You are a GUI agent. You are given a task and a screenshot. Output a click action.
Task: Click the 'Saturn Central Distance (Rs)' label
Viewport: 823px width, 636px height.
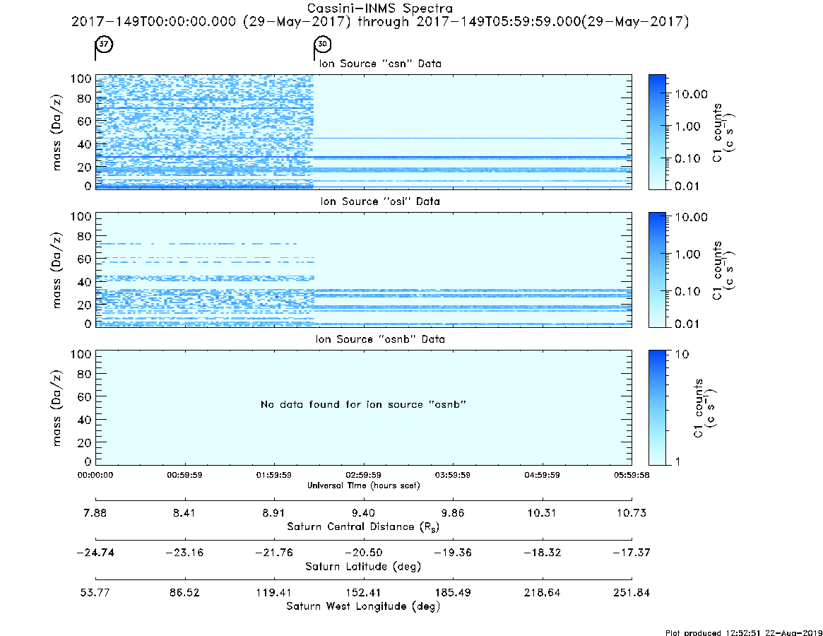[363, 526]
